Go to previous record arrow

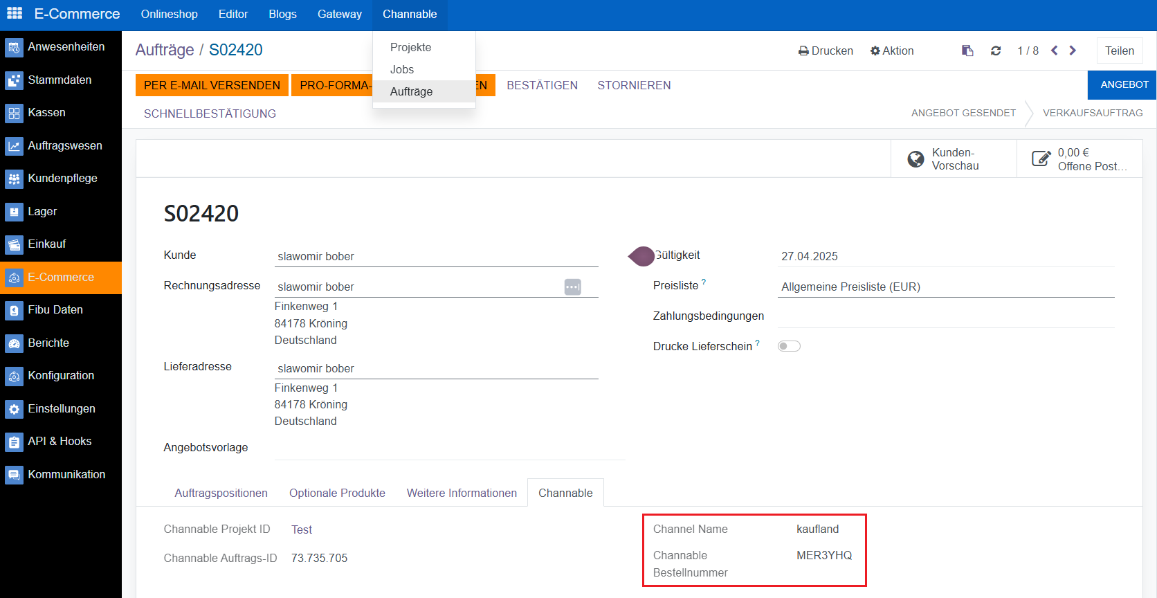(1054, 51)
